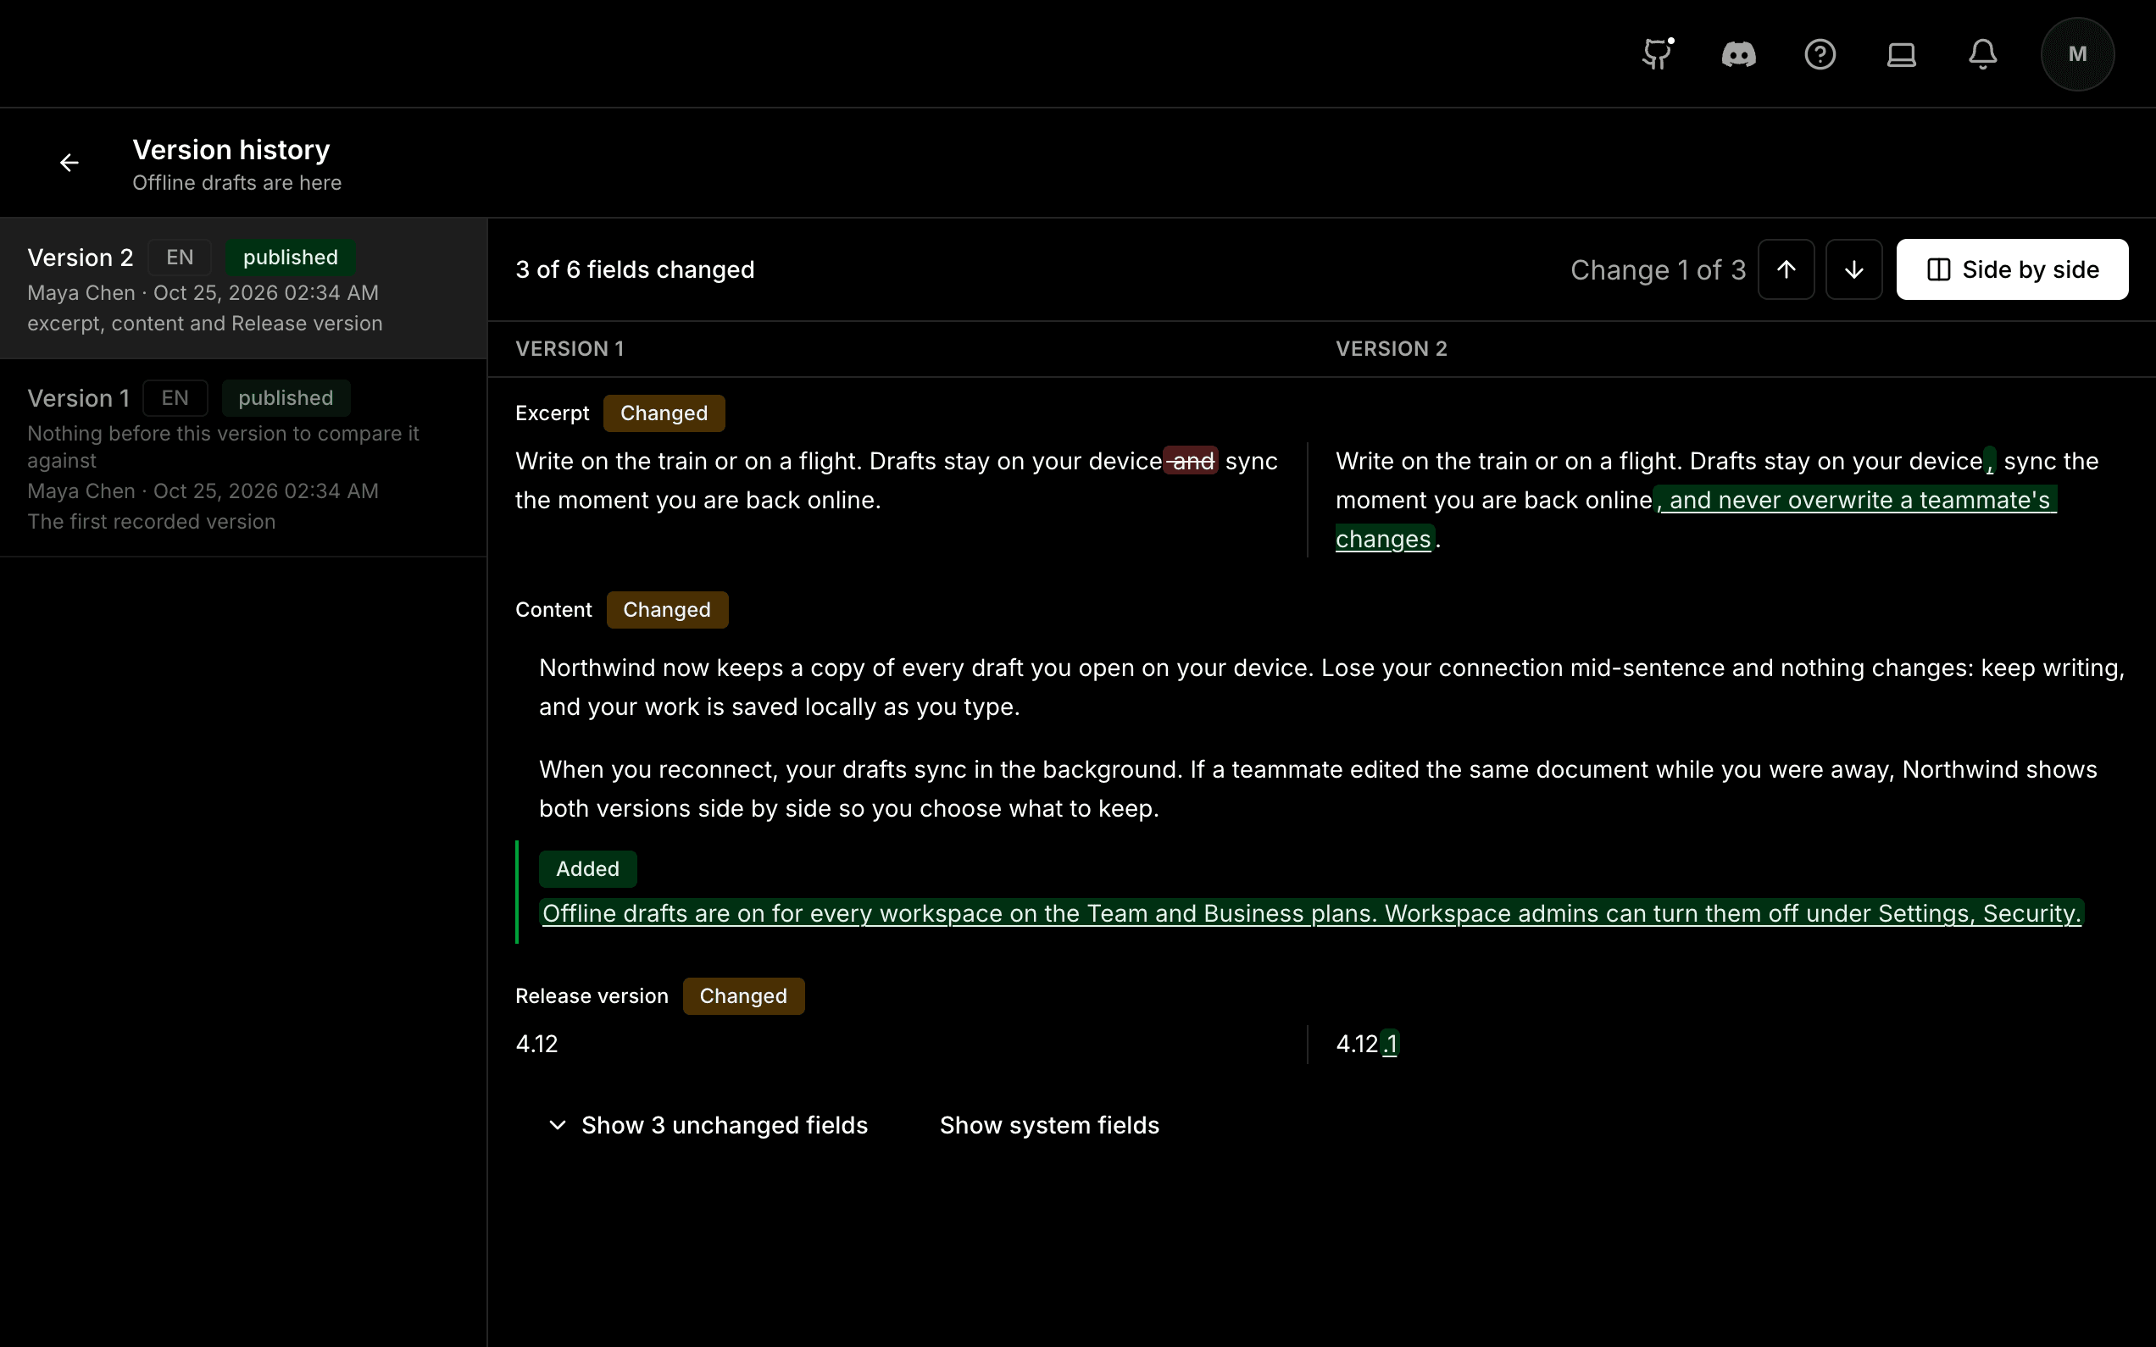
Task: Toggle Side by side view
Action: pos(2013,269)
